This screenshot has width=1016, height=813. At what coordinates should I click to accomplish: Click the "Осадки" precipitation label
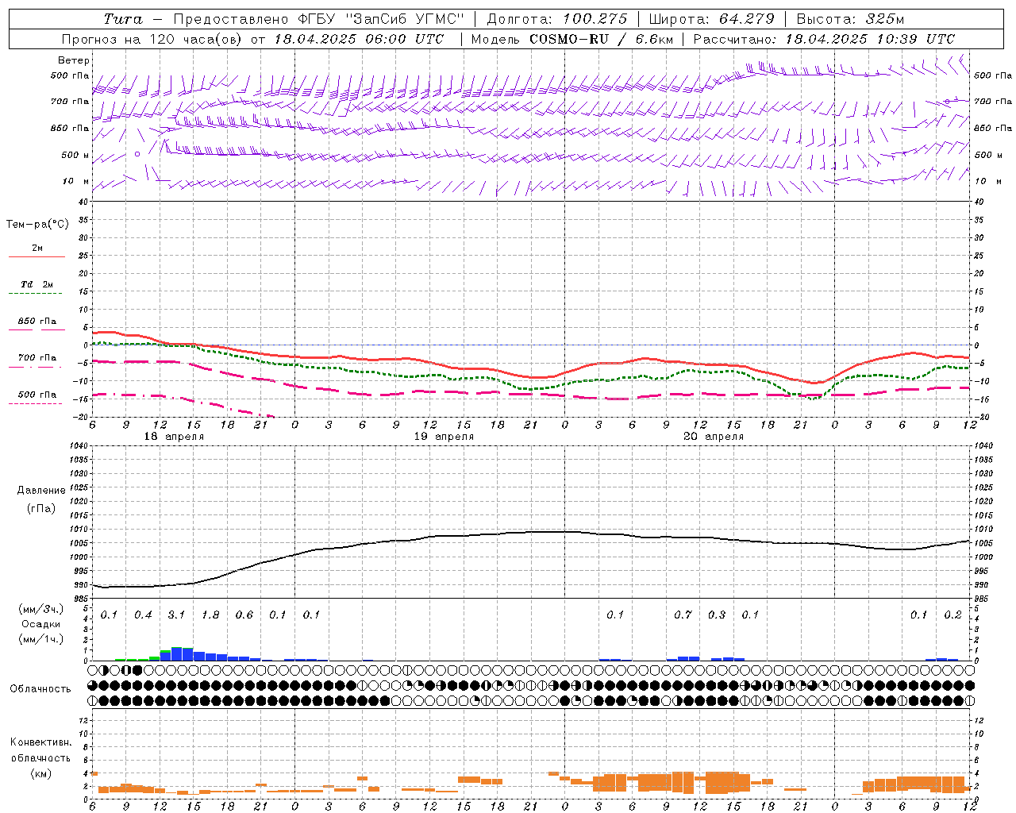point(40,624)
